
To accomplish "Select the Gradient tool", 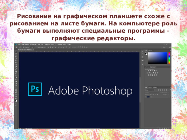I will [16, 77].
